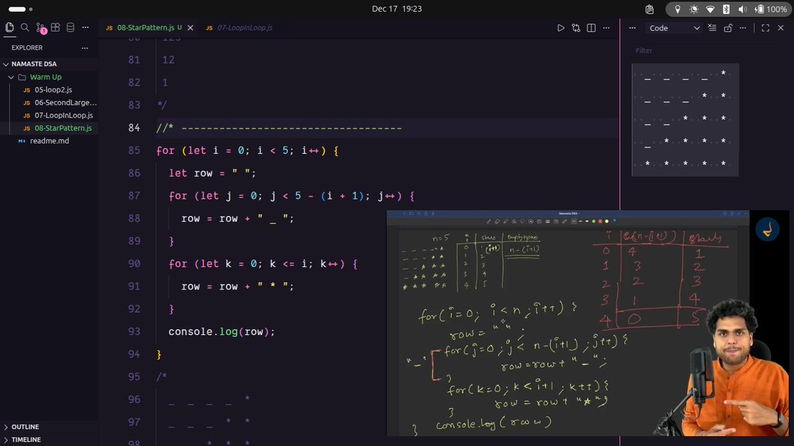Click line number 85 in the gutter
This screenshot has height=446, width=794.
pyautogui.click(x=134, y=151)
